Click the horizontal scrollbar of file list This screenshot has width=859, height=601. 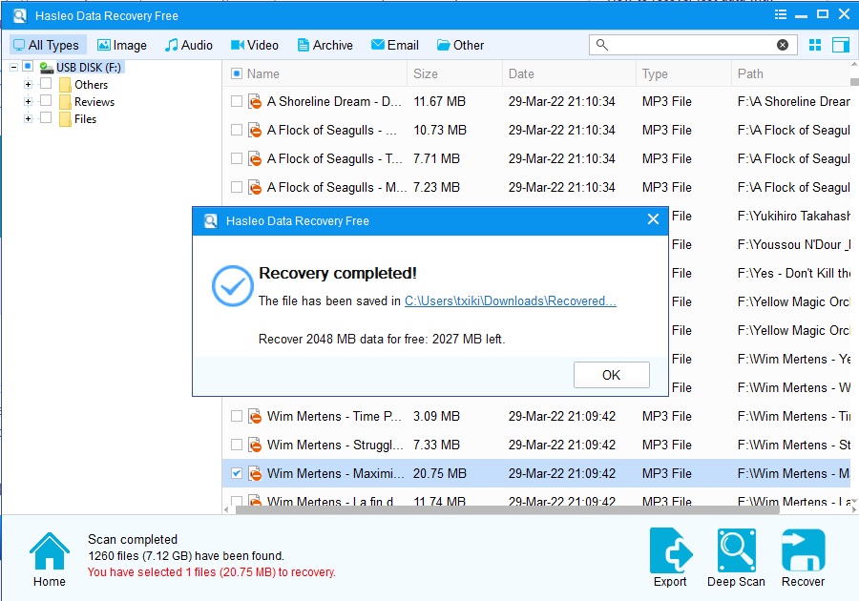click(508, 509)
